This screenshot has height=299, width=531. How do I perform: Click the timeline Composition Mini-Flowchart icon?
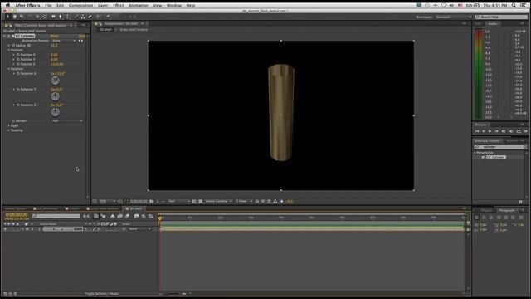(86, 216)
